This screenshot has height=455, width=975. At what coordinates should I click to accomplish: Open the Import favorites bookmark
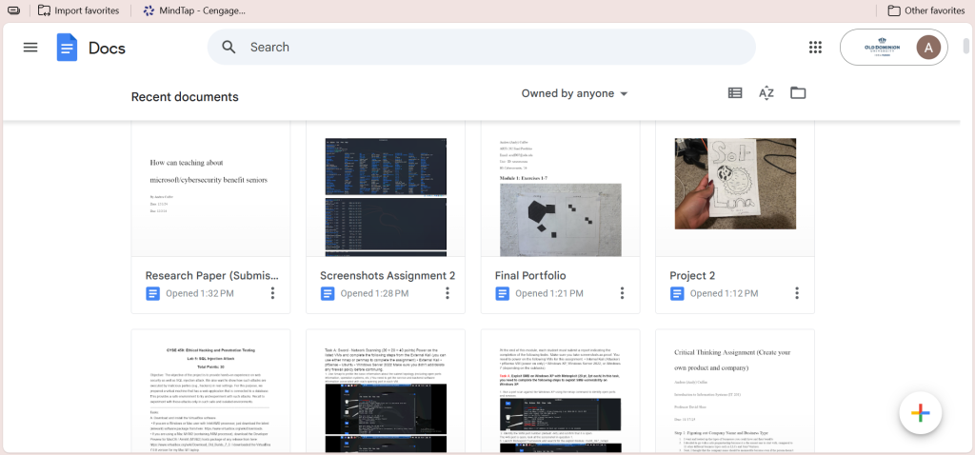click(x=78, y=10)
